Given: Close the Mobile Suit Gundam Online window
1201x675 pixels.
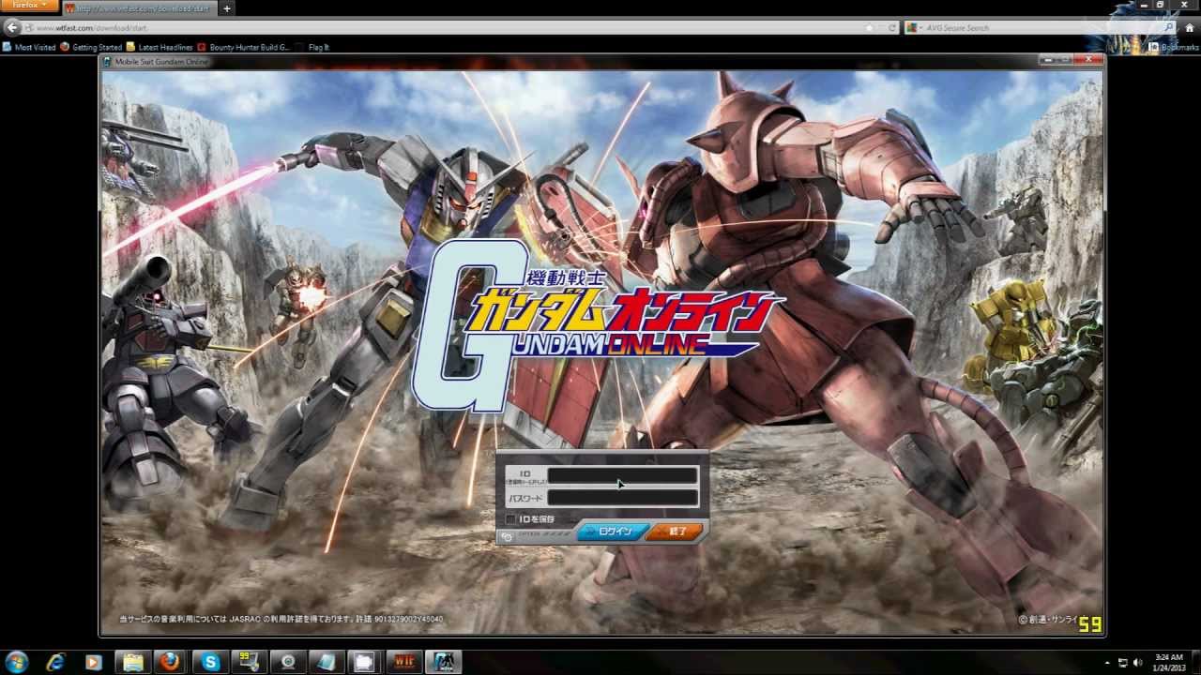Looking at the screenshot, I should tap(1089, 60).
